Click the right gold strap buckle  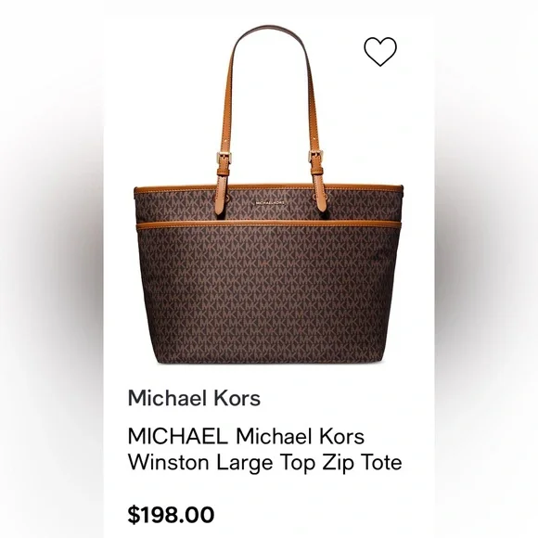[x=315, y=156]
